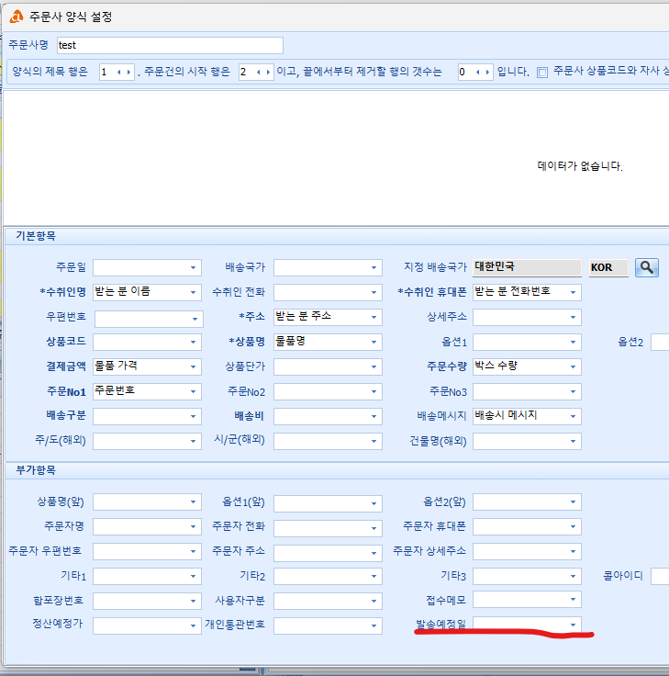Open the 상품명(앞) dropdown
This screenshot has width=669, height=676.
193,502
